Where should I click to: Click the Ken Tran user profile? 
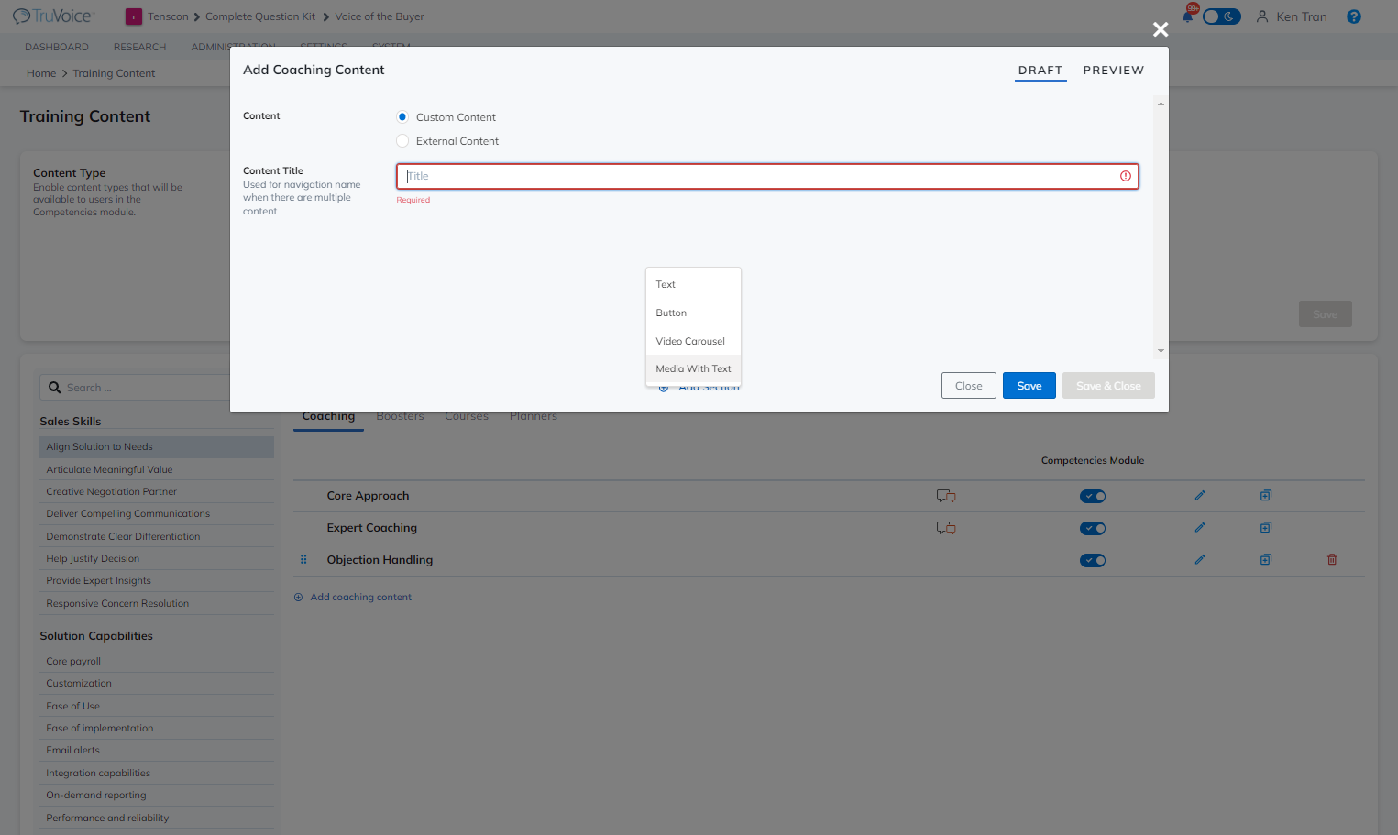click(x=1292, y=16)
